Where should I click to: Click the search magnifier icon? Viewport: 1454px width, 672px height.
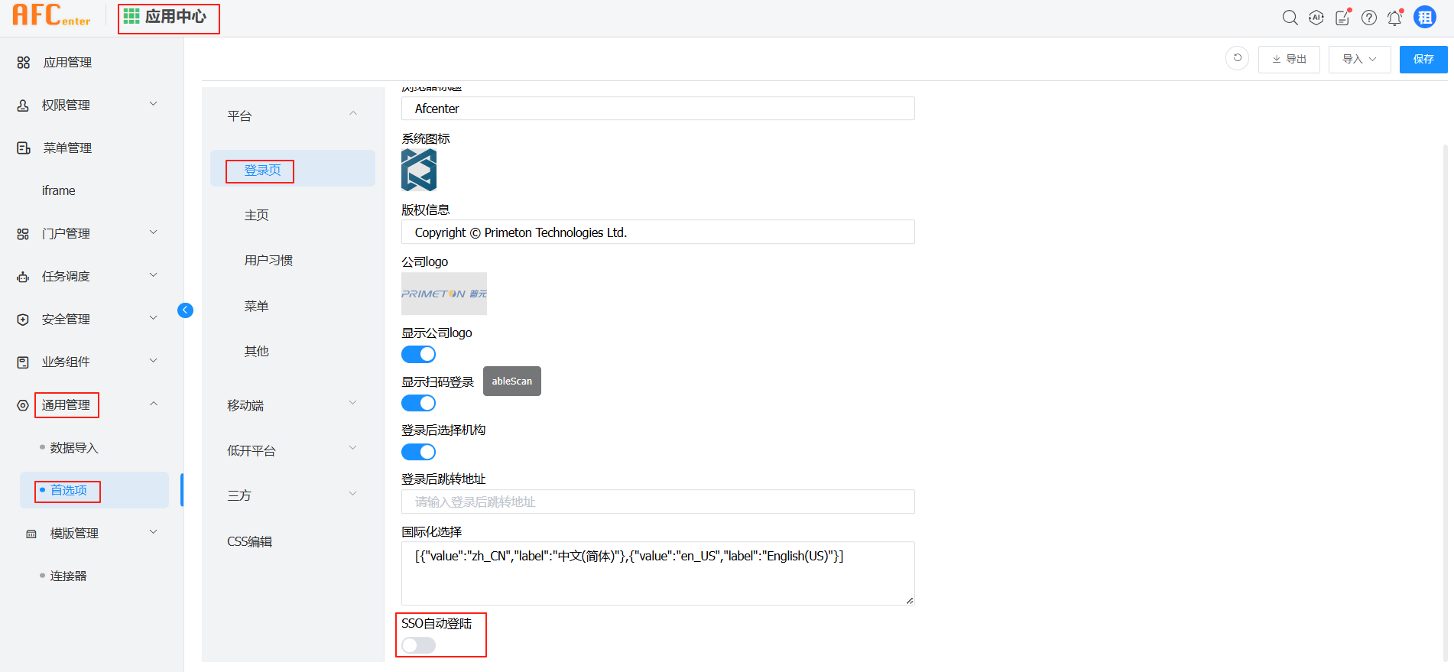click(x=1290, y=18)
